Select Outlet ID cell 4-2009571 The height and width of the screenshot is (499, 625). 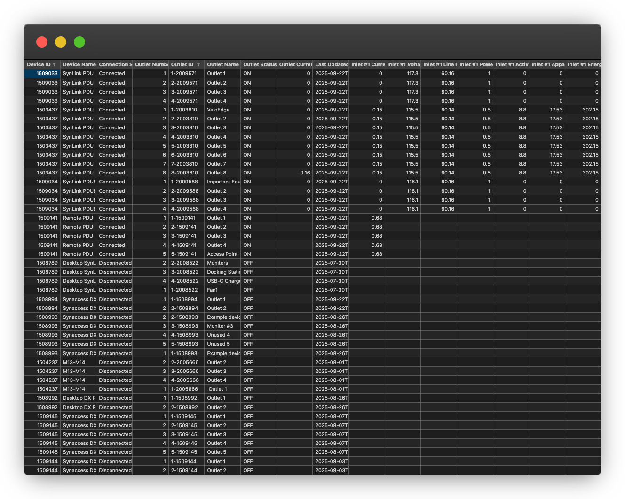[186, 101]
